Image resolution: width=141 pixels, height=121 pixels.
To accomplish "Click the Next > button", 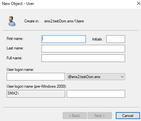I will tap(100, 115).
